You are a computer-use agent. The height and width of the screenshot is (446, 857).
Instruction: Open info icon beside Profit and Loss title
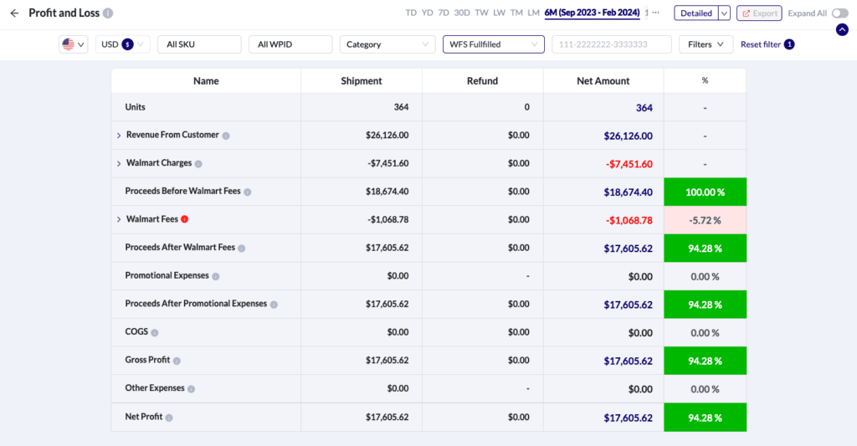tap(108, 13)
